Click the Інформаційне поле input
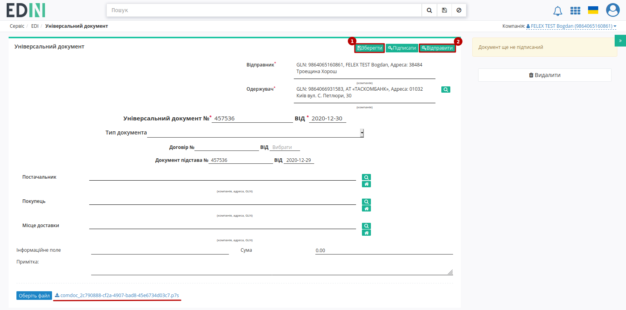This screenshot has width=626, height=310. pyautogui.click(x=160, y=251)
